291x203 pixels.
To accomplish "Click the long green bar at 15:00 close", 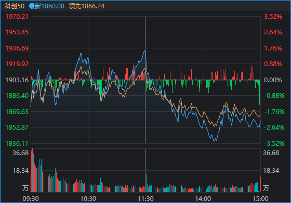I will pyautogui.click(x=259, y=92).
